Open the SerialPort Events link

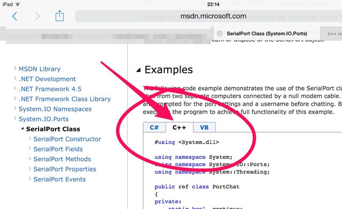pyautogui.click(x=59, y=179)
